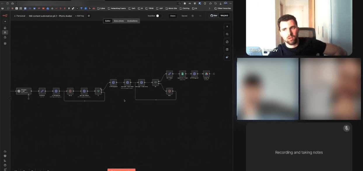Click the Add tag link
Viewport: 363px width, 171px height.
tap(79, 16)
